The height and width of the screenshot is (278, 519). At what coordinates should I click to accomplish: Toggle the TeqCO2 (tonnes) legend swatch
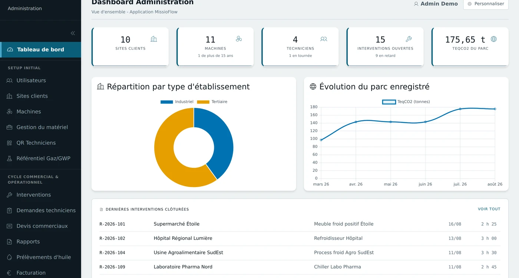click(x=389, y=102)
